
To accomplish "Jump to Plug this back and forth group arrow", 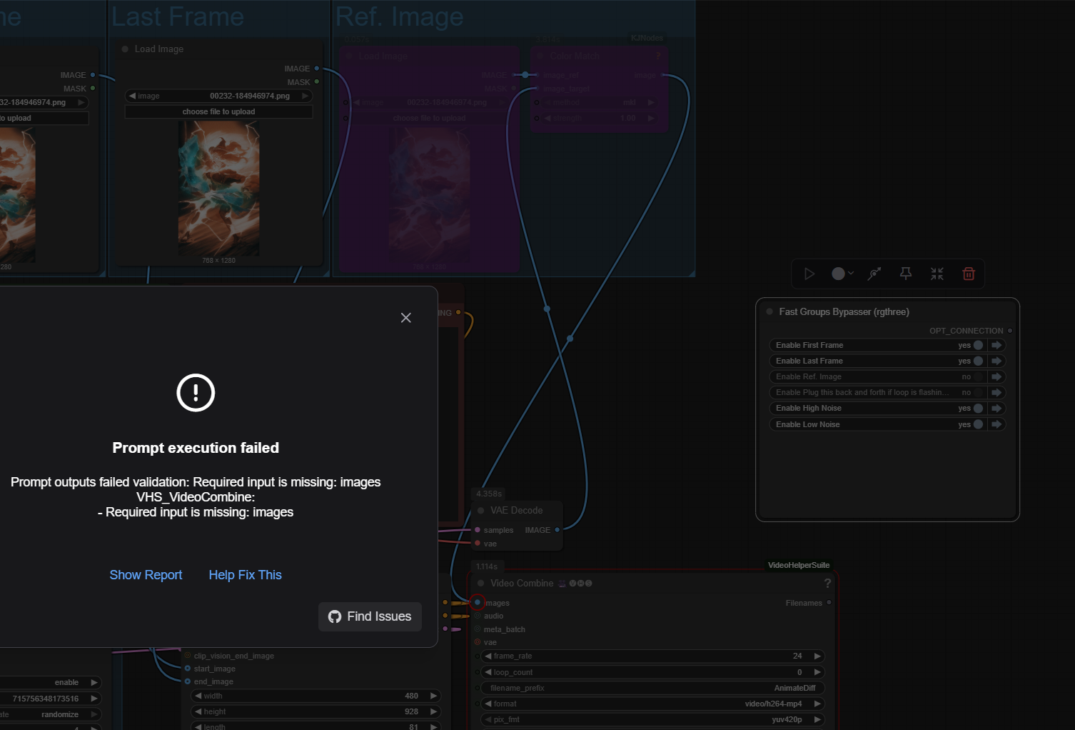I will 996,392.
